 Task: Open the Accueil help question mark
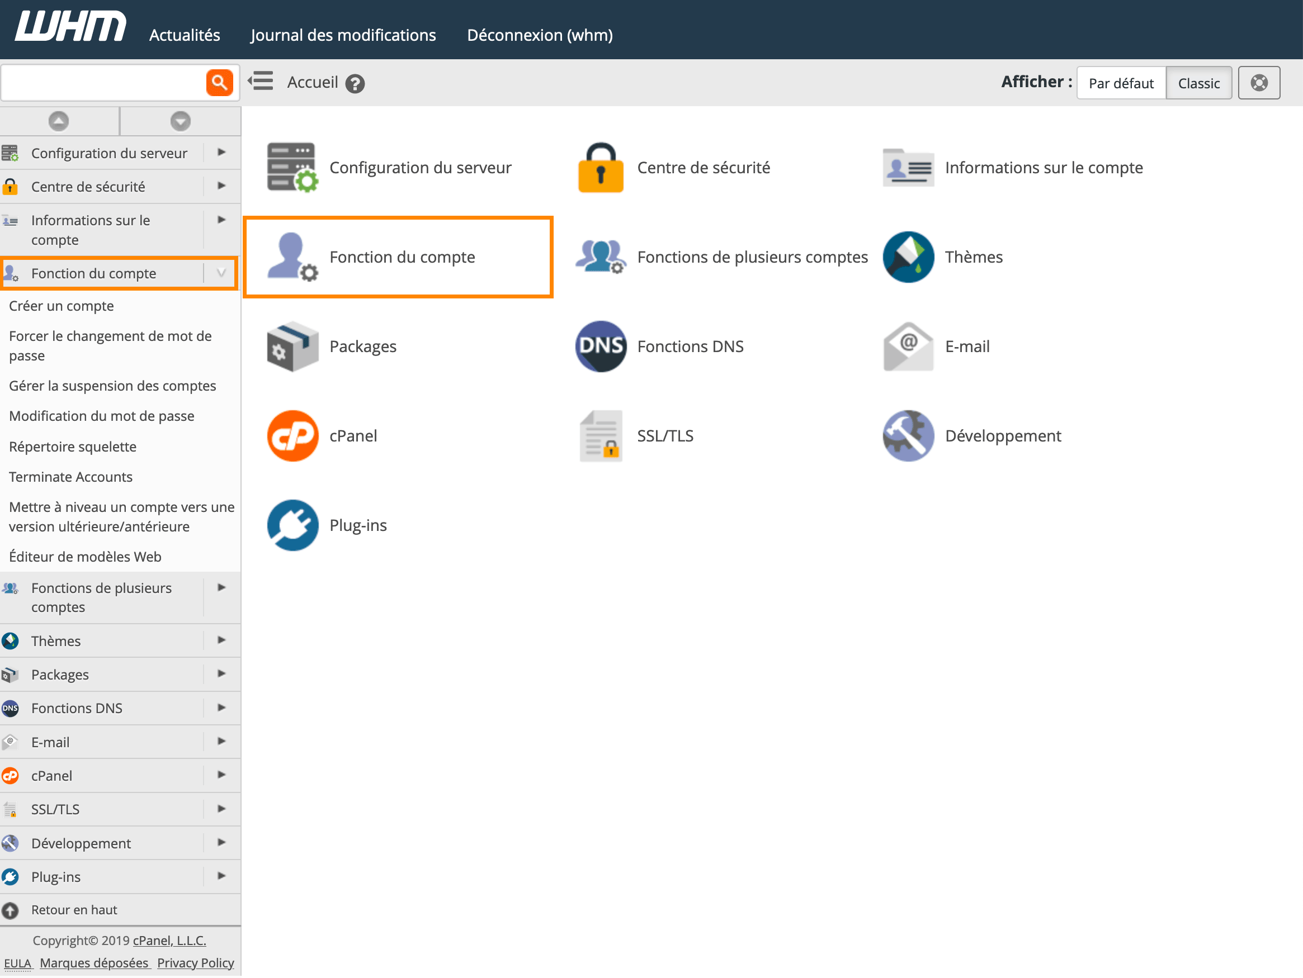(x=355, y=84)
